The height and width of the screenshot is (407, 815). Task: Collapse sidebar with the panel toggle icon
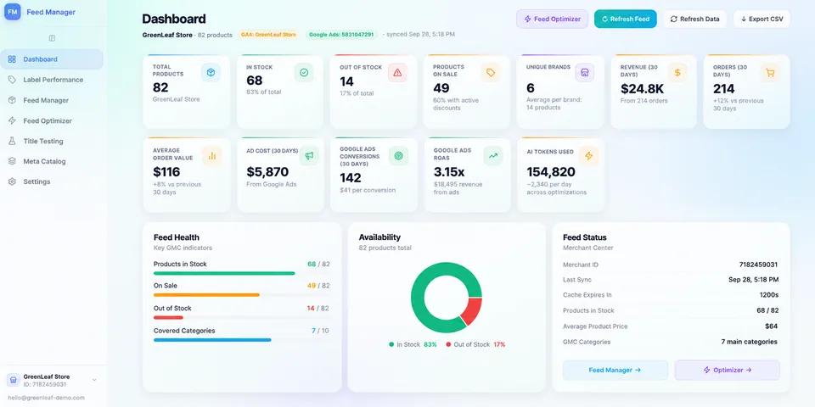[52, 38]
